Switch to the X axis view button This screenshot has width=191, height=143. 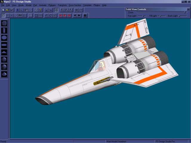[x=62, y=10]
